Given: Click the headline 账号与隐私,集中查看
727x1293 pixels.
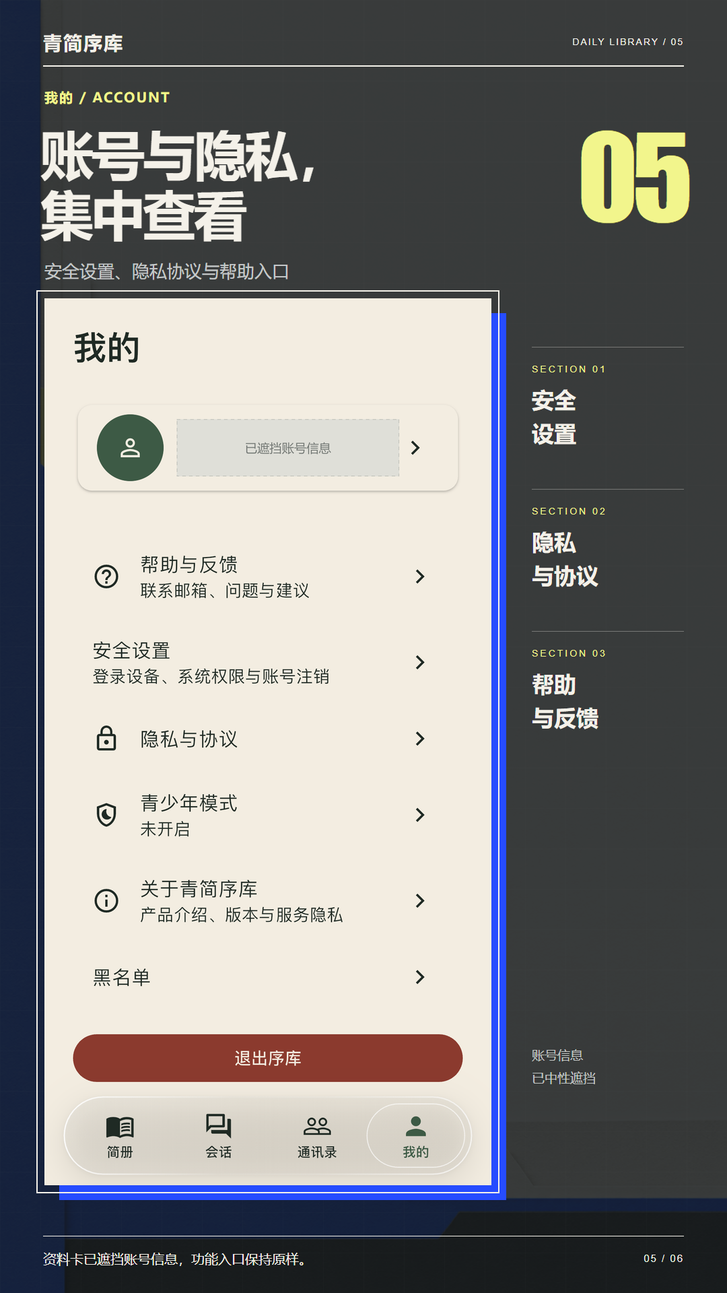Looking at the screenshot, I should 178,186.
